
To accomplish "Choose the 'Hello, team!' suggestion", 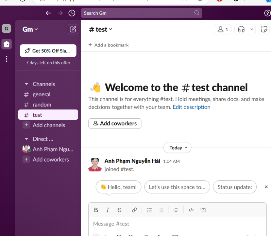I will [x=119, y=187].
